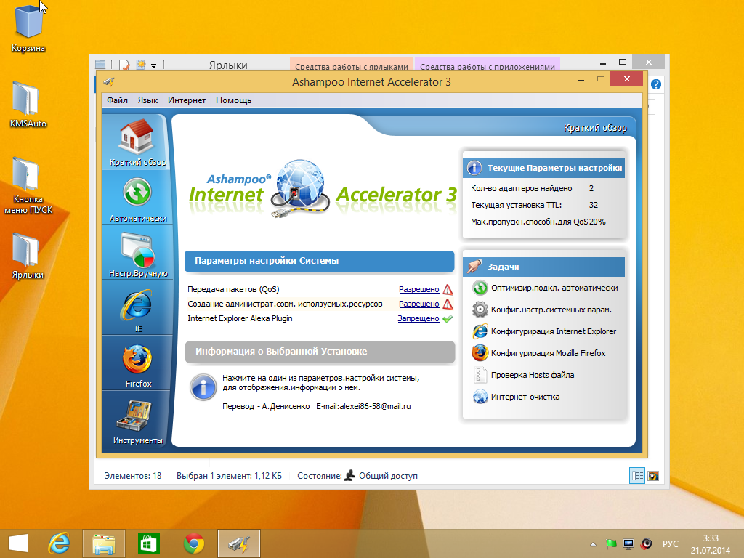Click Интернет-очистка task text

click(x=525, y=397)
